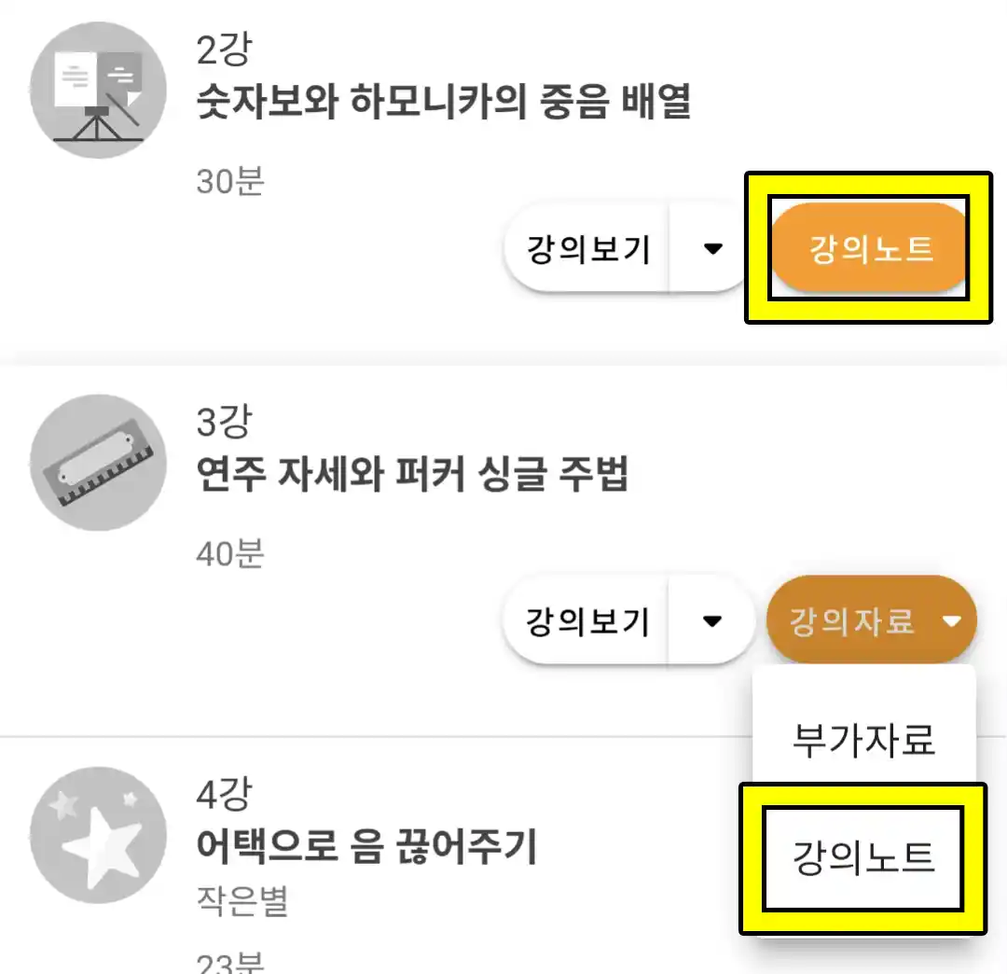The height and width of the screenshot is (974, 1007).
Task: Expand the arrow beside lecture 2's 강의보기
Action: [x=712, y=250]
